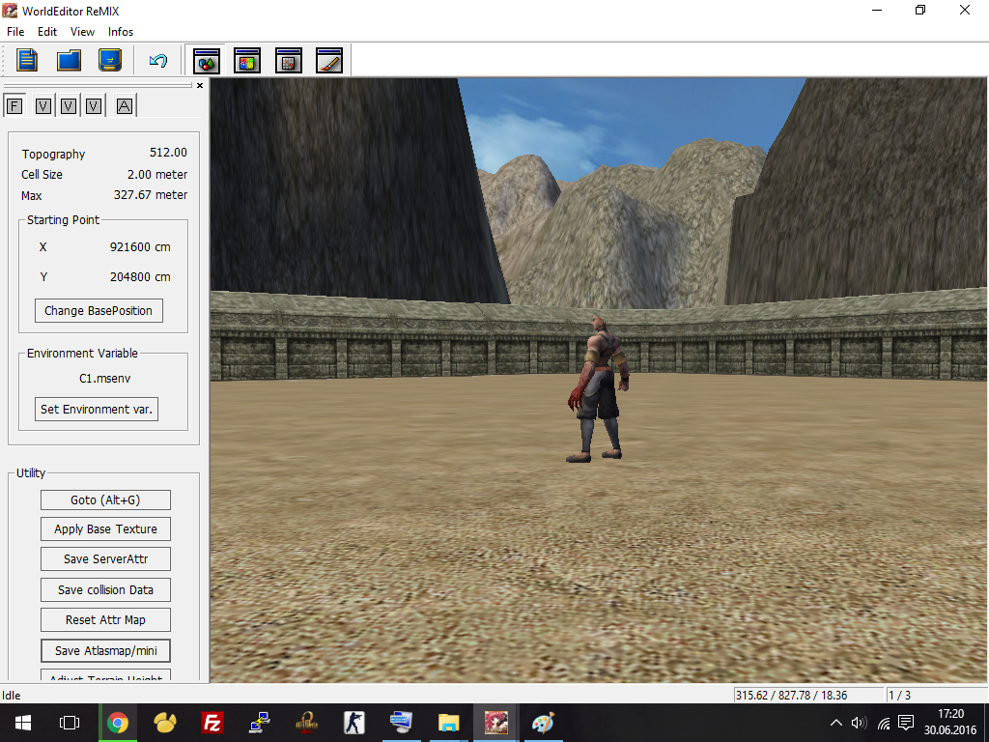Screen dimensions: 989x742
Task: Click the New map document icon
Action: click(x=26, y=61)
